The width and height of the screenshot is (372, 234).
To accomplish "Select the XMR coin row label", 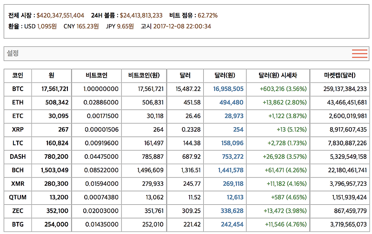I will (x=18, y=183).
